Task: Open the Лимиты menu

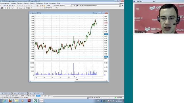Action: pyautogui.click(x=32, y=3)
